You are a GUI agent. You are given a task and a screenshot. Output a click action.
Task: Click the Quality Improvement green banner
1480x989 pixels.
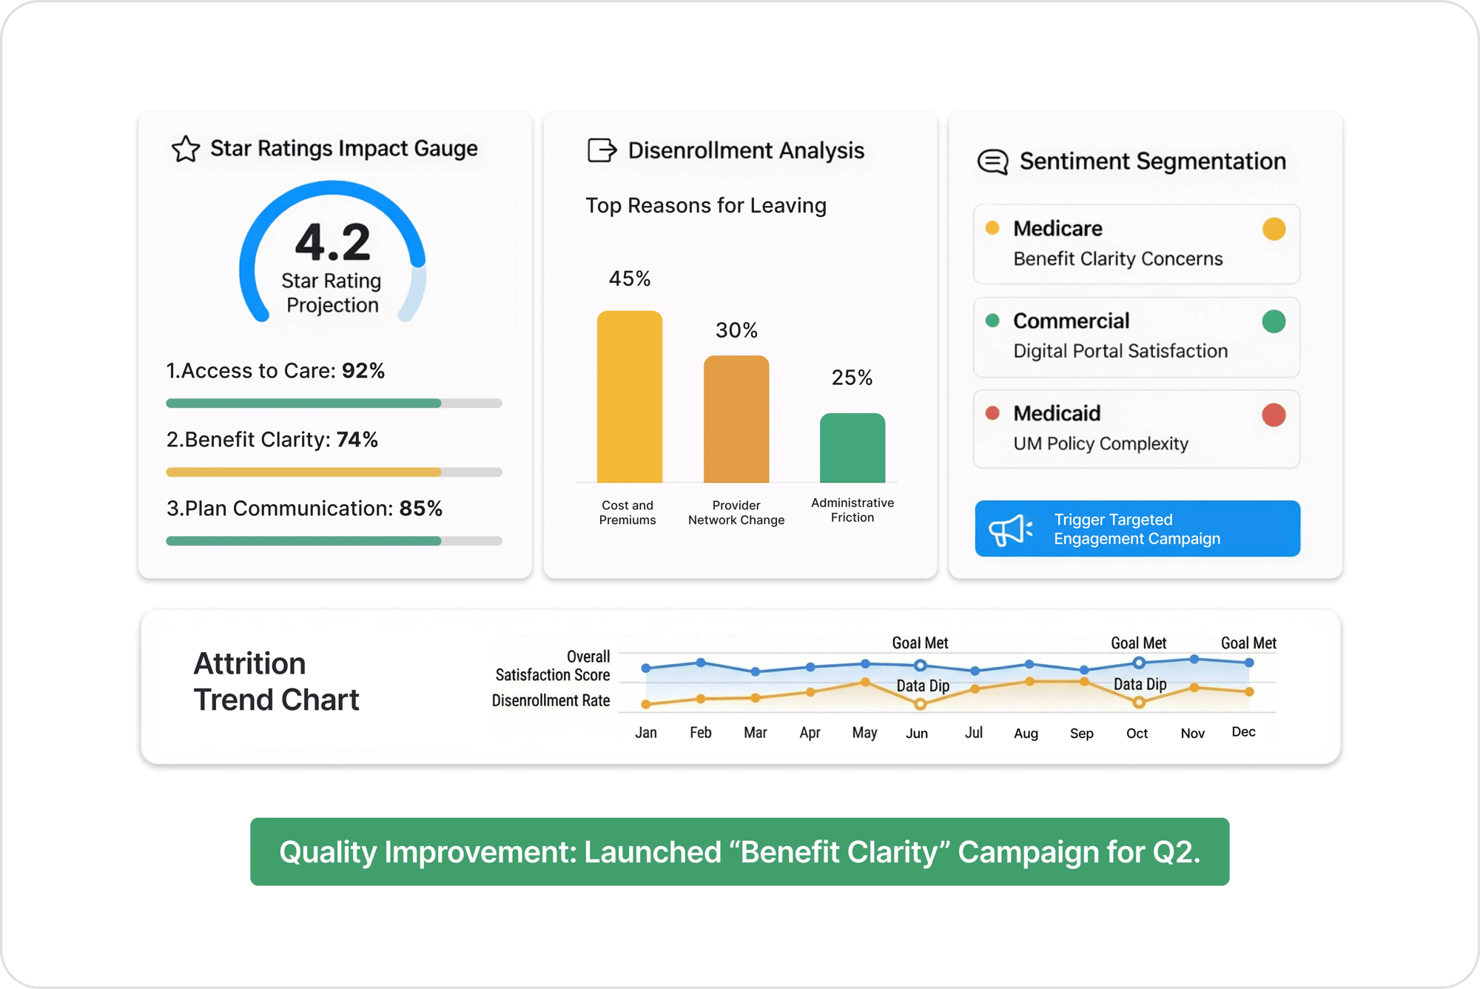click(x=739, y=851)
